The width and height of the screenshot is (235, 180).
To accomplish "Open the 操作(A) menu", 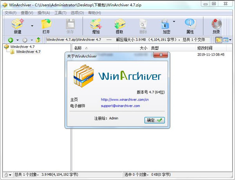I will pyautogui.click(x=43, y=13).
